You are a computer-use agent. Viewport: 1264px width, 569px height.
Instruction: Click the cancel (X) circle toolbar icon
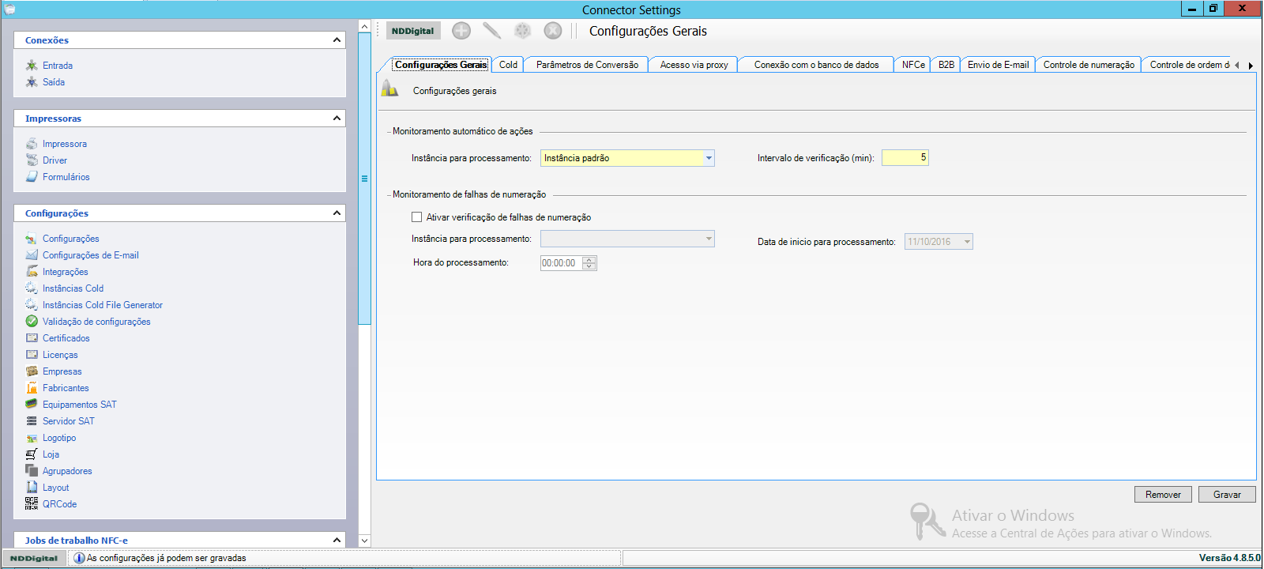pyautogui.click(x=553, y=31)
